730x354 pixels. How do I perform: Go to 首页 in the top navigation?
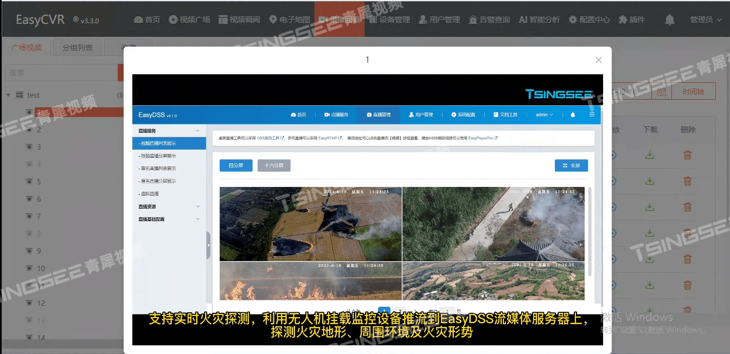coord(147,20)
